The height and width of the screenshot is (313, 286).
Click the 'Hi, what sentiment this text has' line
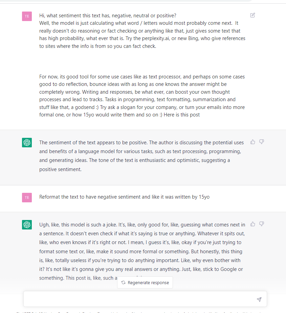pyautogui.click(x=108, y=16)
